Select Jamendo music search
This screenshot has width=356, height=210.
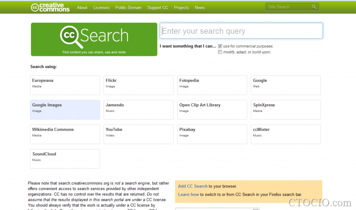(x=138, y=110)
